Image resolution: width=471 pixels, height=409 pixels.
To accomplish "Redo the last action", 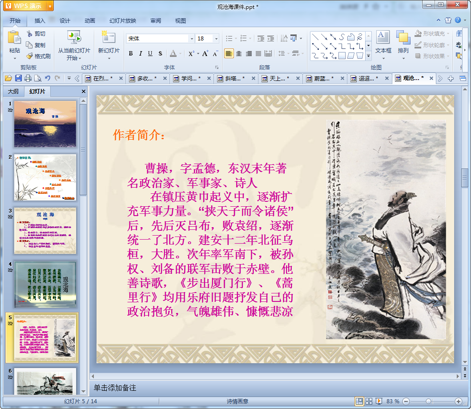I will coord(57,78).
